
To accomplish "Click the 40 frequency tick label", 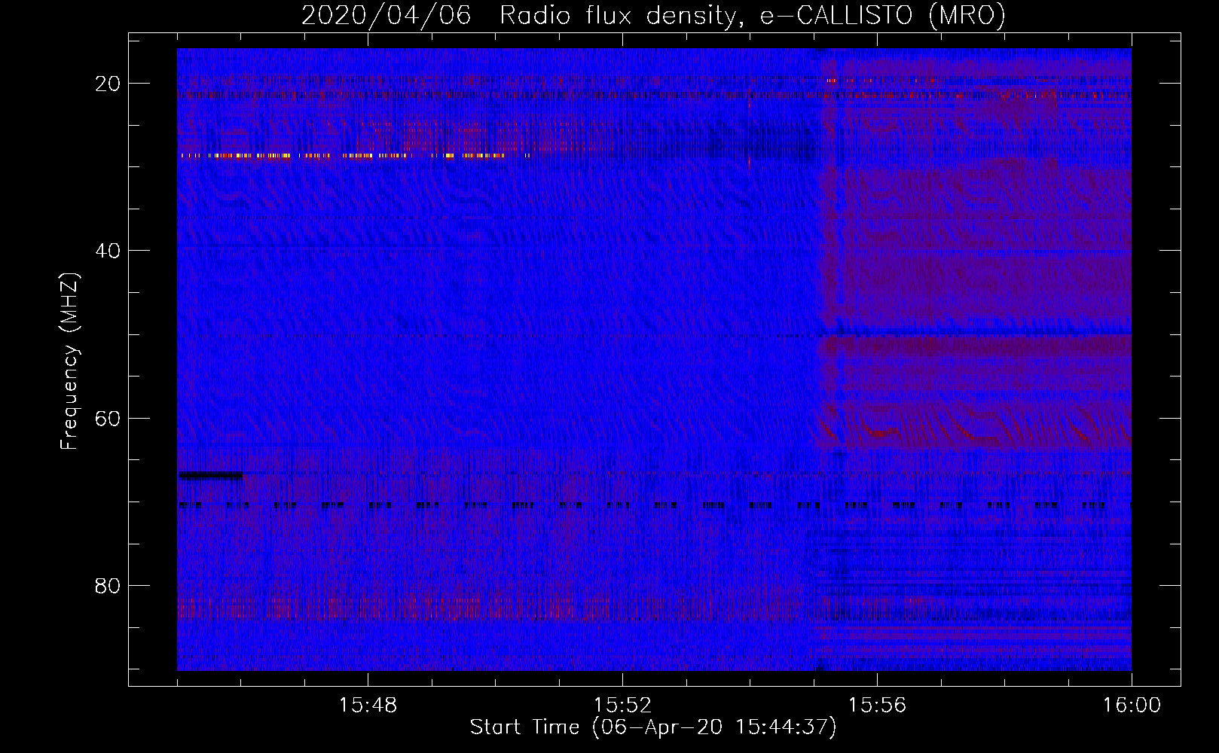I will [x=108, y=251].
